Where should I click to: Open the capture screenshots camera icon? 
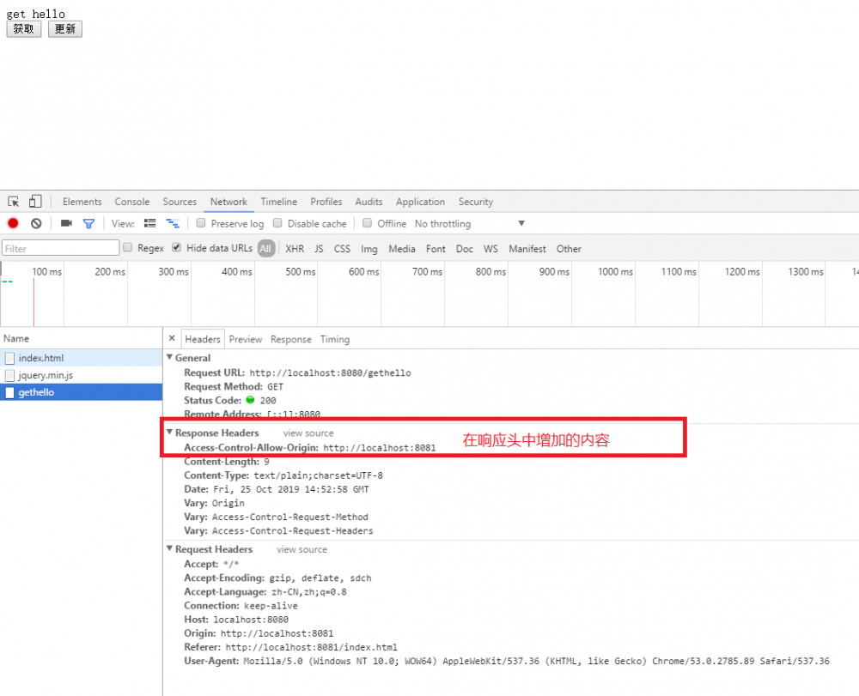click(x=65, y=222)
